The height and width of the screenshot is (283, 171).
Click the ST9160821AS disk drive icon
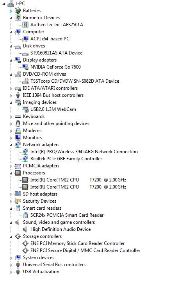click(x=25, y=54)
